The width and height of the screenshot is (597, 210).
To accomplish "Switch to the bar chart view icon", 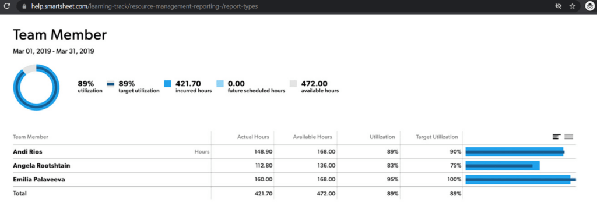I will point(557,137).
